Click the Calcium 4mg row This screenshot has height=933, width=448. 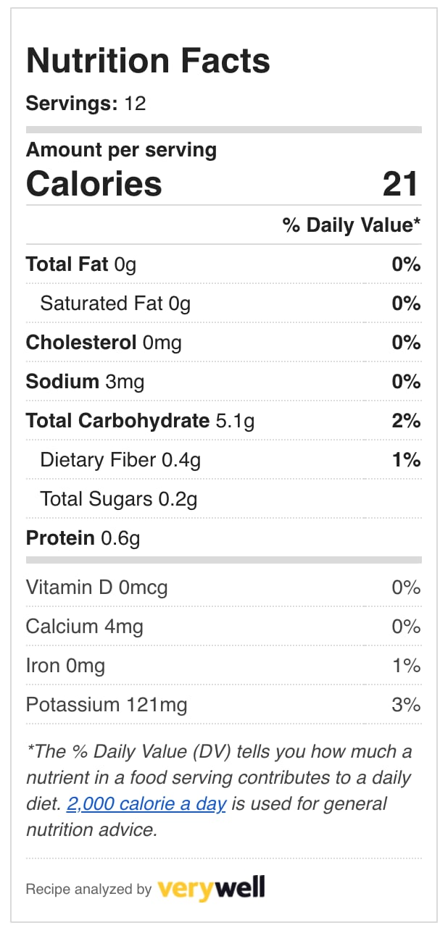pos(223,627)
